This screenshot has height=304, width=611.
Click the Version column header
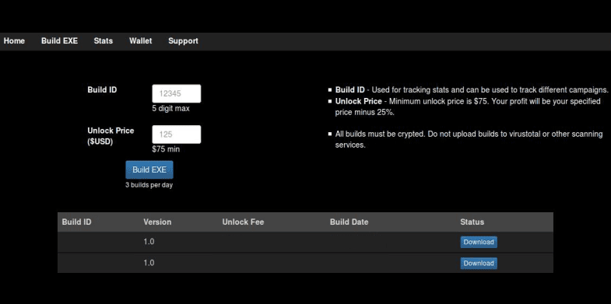(x=157, y=222)
